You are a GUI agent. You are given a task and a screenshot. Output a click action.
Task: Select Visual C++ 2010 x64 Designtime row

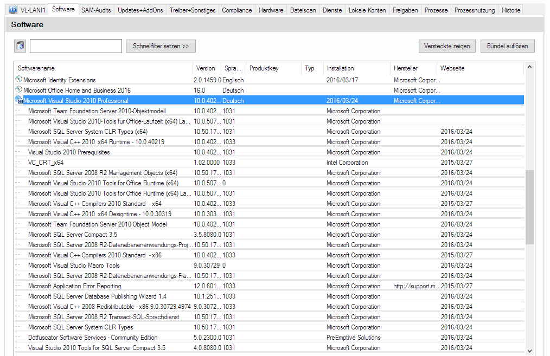click(x=270, y=213)
